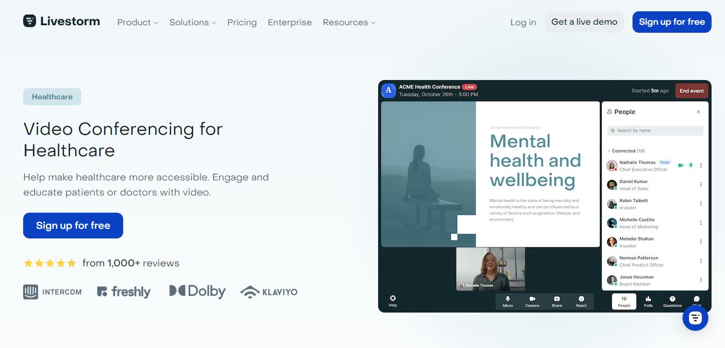The width and height of the screenshot is (725, 348).
Task: Switch to the Polls tab
Action: pos(648,302)
